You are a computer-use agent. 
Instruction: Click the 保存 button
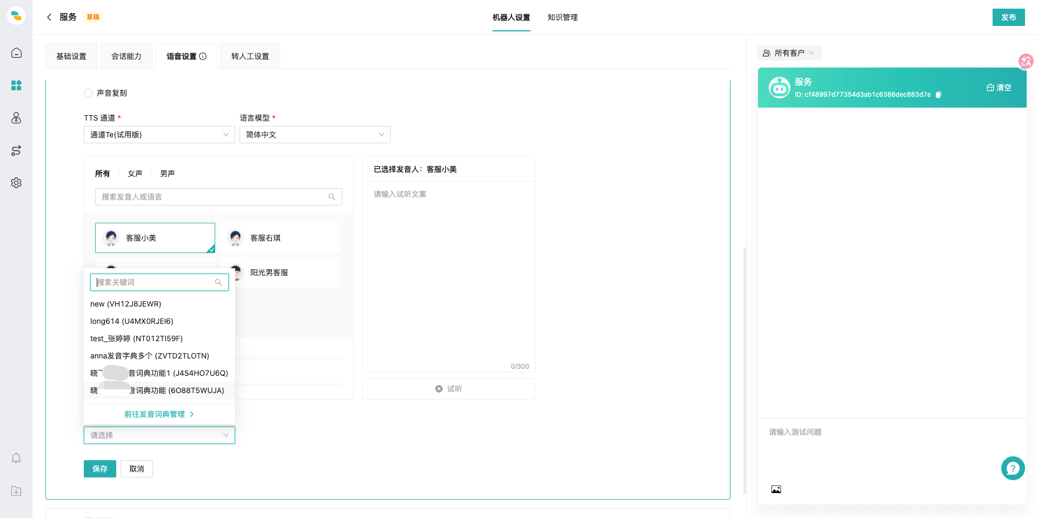[100, 469]
